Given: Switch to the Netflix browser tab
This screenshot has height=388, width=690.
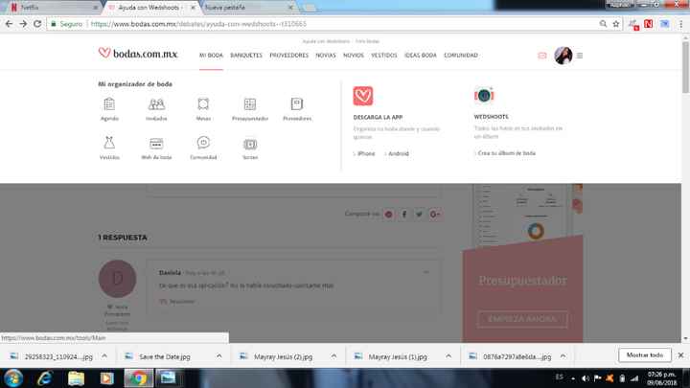Looking at the screenshot, I should click(x=51, y=8).
